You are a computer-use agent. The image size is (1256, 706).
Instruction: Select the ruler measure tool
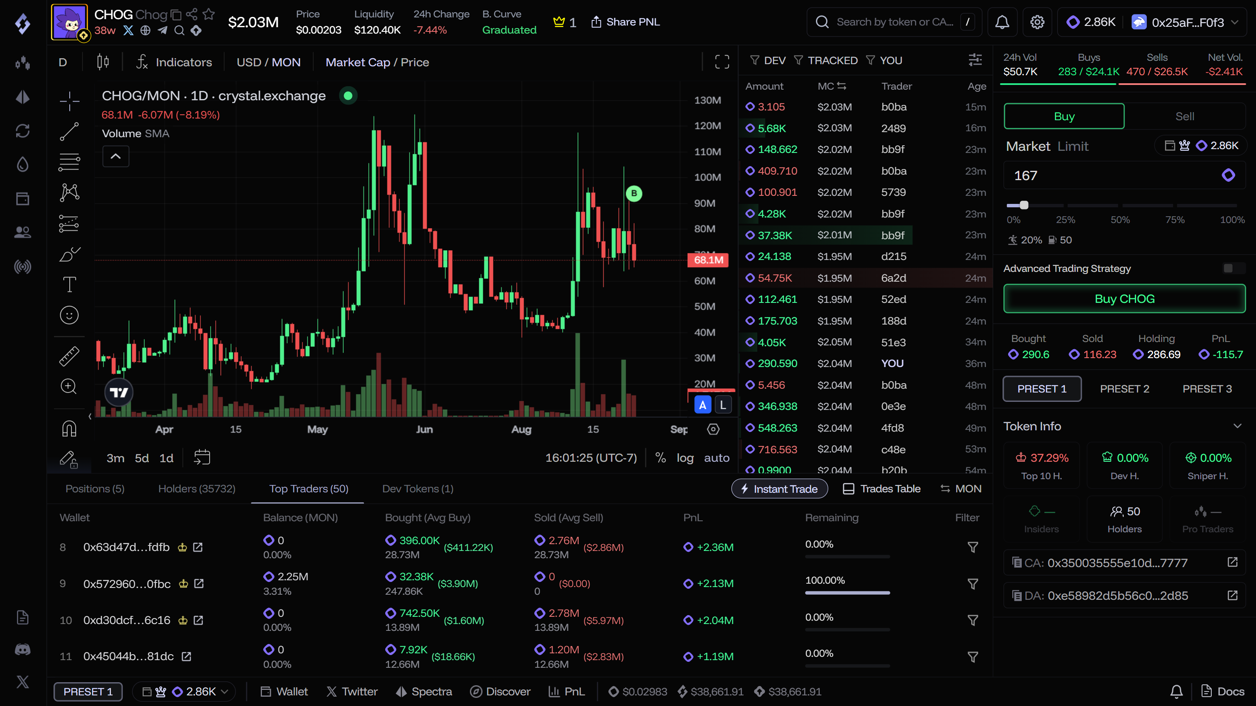[x=69, y=356]
